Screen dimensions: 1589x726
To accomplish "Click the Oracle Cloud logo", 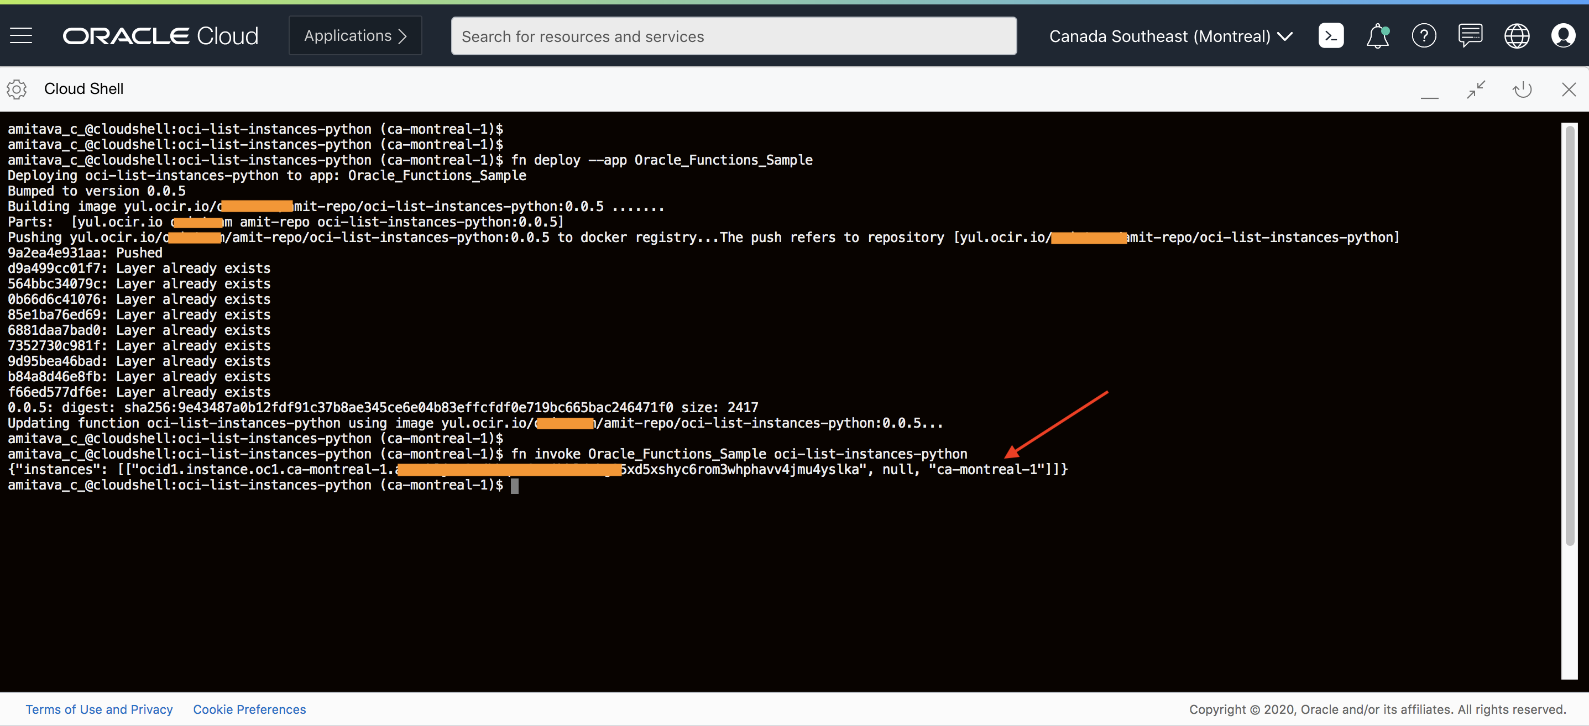I will [160, 36].
